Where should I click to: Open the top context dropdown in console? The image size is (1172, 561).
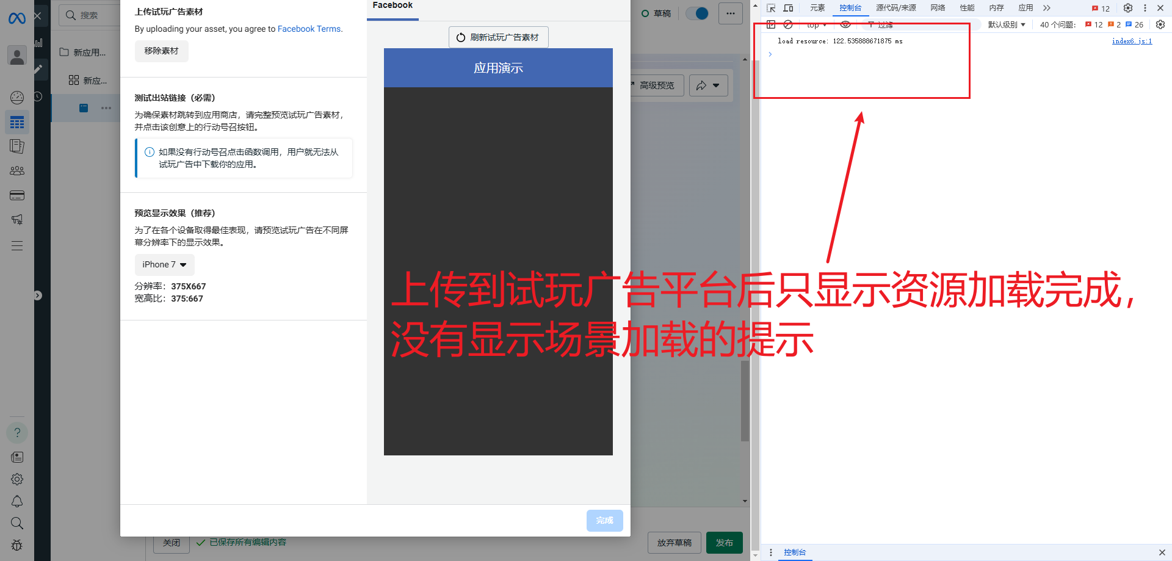tap(816, 25)
